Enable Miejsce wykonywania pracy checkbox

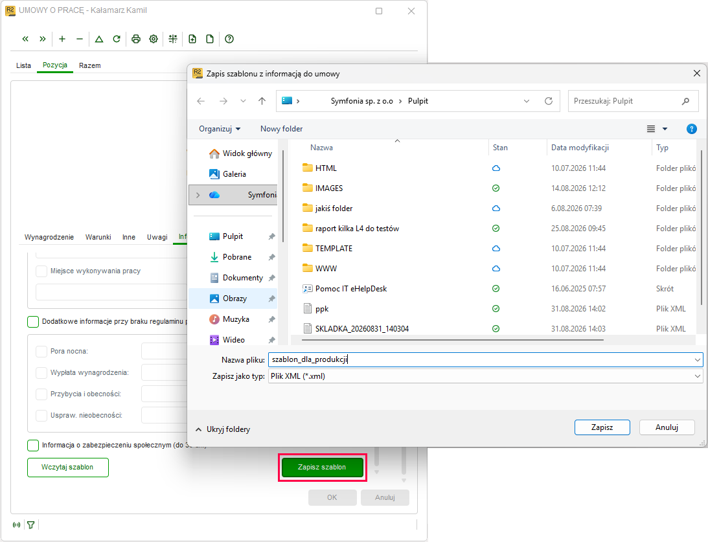point(41,271)
